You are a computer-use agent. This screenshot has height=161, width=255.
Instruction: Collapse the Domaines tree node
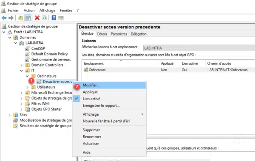(10, 37)
